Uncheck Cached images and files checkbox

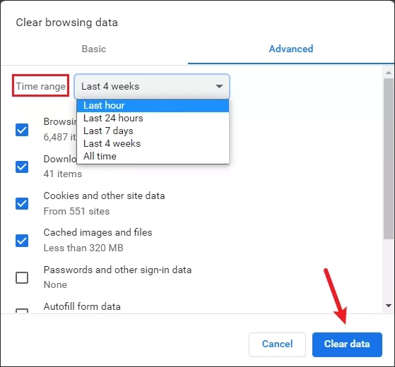[x=22, y=241]
